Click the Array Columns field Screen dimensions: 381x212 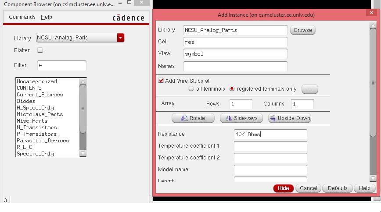click(x=302, y=104)
